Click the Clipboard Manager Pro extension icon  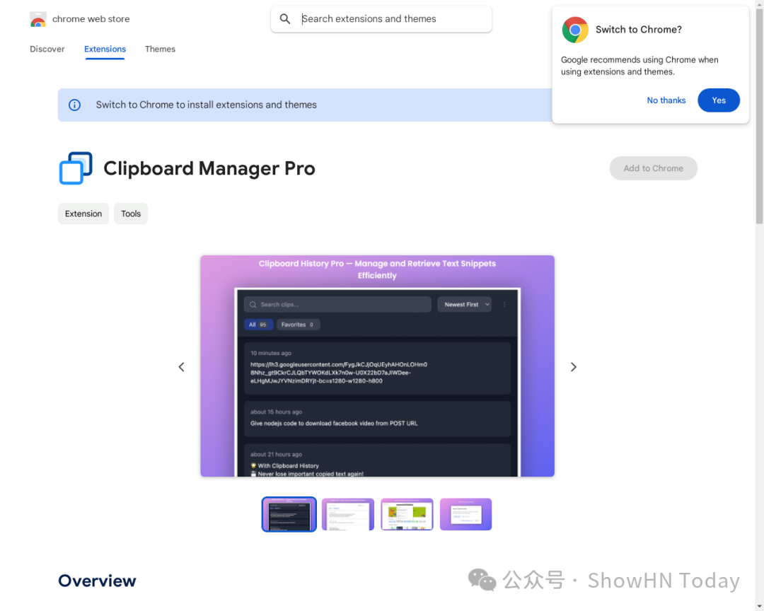76,168
